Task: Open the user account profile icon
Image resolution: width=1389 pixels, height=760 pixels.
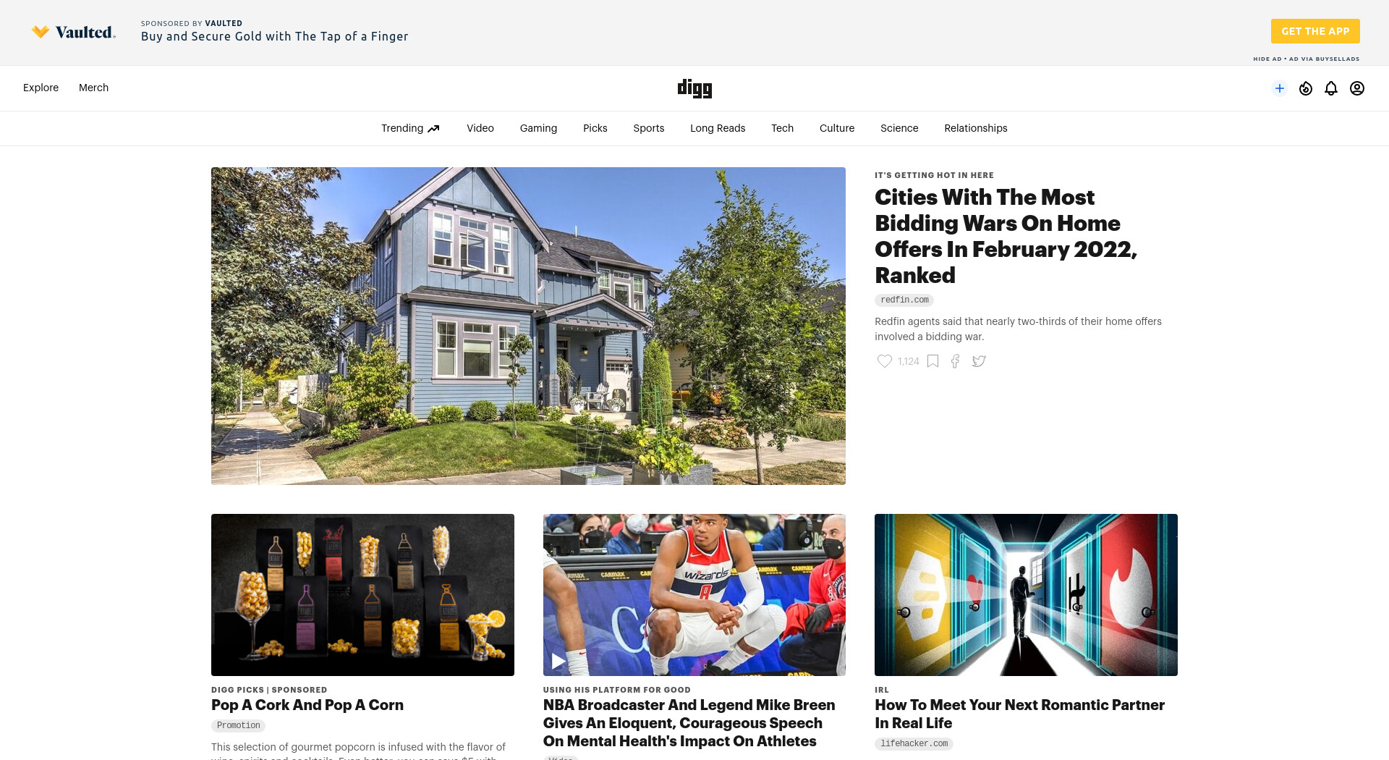Action: click(1357, 88)
